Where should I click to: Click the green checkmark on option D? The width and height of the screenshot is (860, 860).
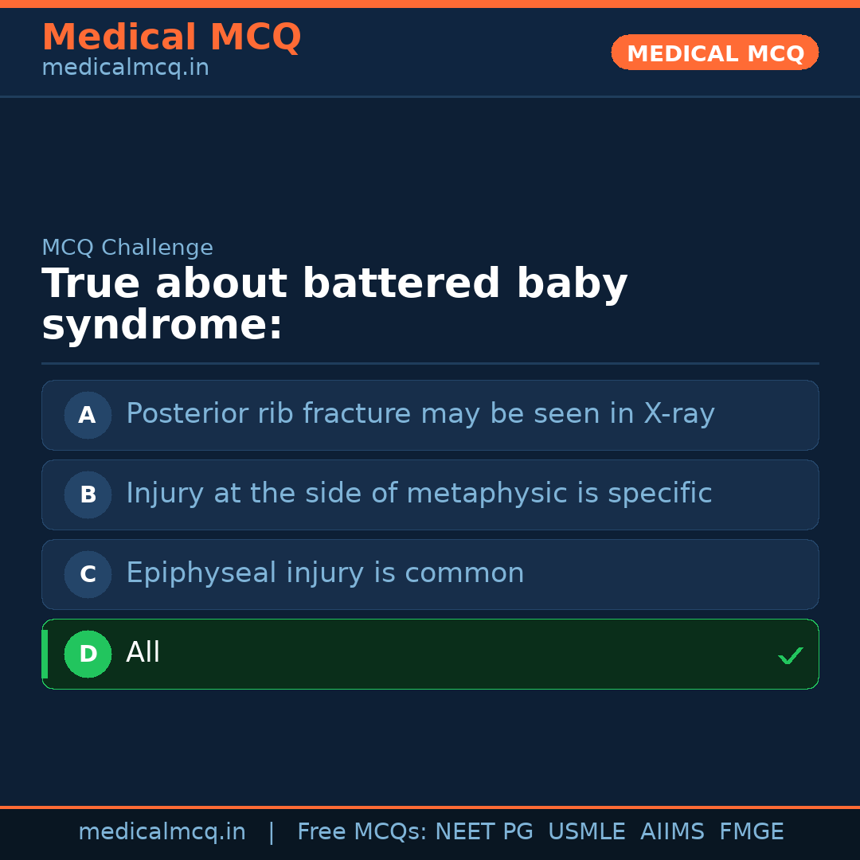pos(790,655)
